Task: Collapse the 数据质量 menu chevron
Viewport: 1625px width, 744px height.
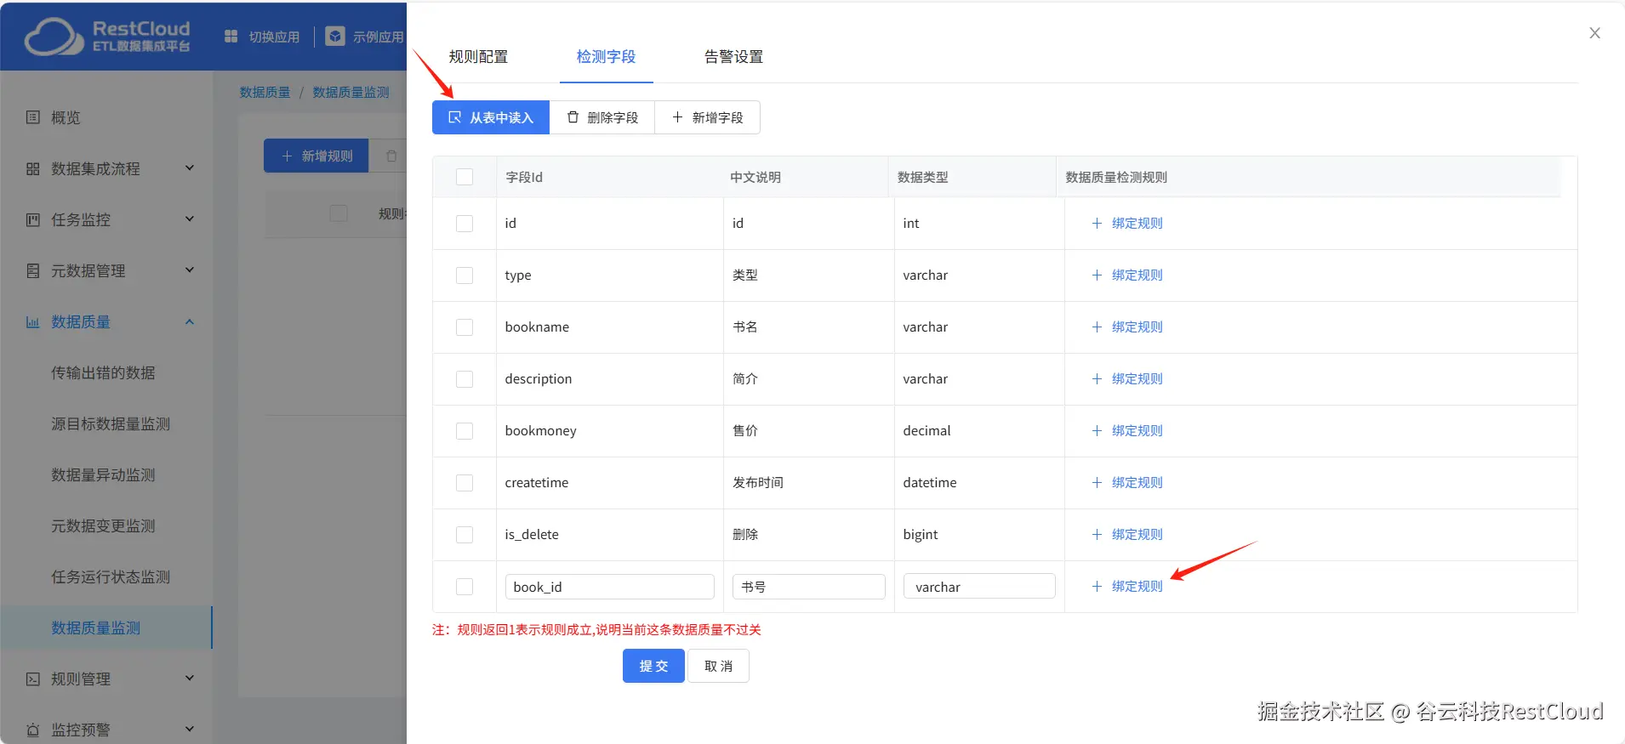Action: (190, 321)
